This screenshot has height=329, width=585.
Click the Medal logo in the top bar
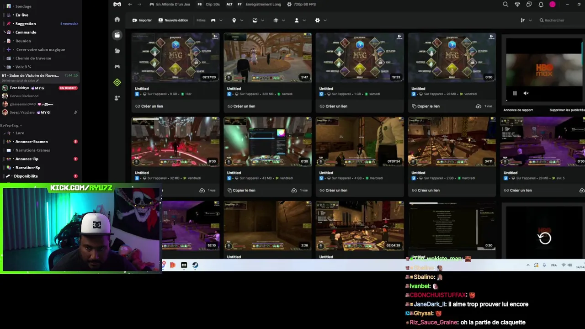pyautogui.click(x=117, y=4)
